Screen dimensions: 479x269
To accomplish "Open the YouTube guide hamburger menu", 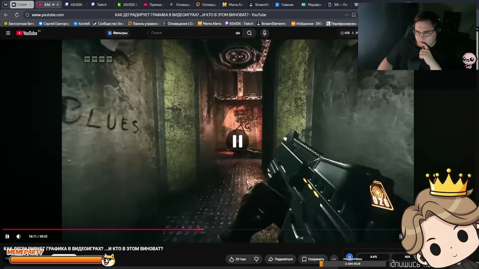I will pos(8,33).
